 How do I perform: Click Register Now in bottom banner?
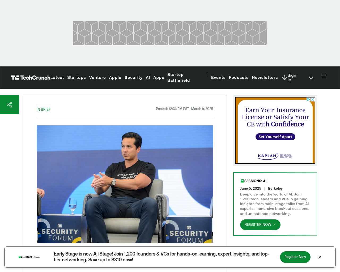tap(295, 257)
